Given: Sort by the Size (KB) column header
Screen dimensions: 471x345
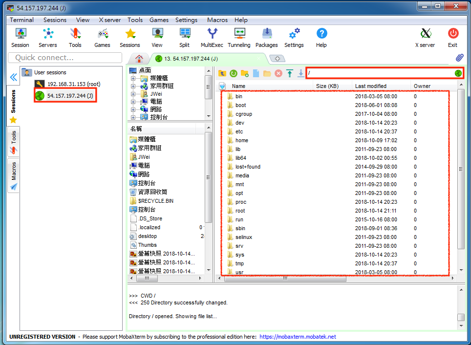Looking at the screenshot, I should click(327, 86).
